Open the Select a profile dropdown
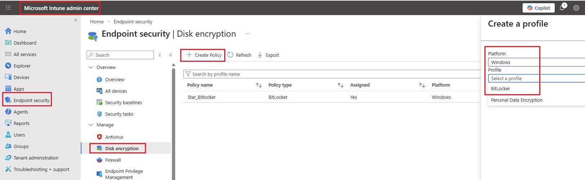Image resolution: width=585 pixels, height=180 pixels. coord(535,78)
